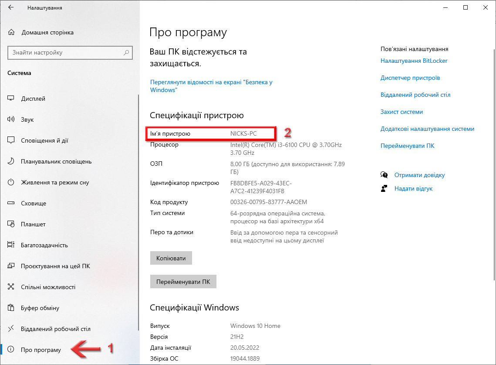Go back with the arrow in title bar
Image resolution: width=496 pixels, height=365 pixels.
(11, 7)
